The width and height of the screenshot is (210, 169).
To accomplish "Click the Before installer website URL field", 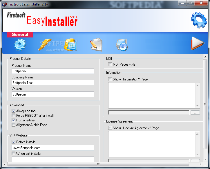I will tap(53, 148).
